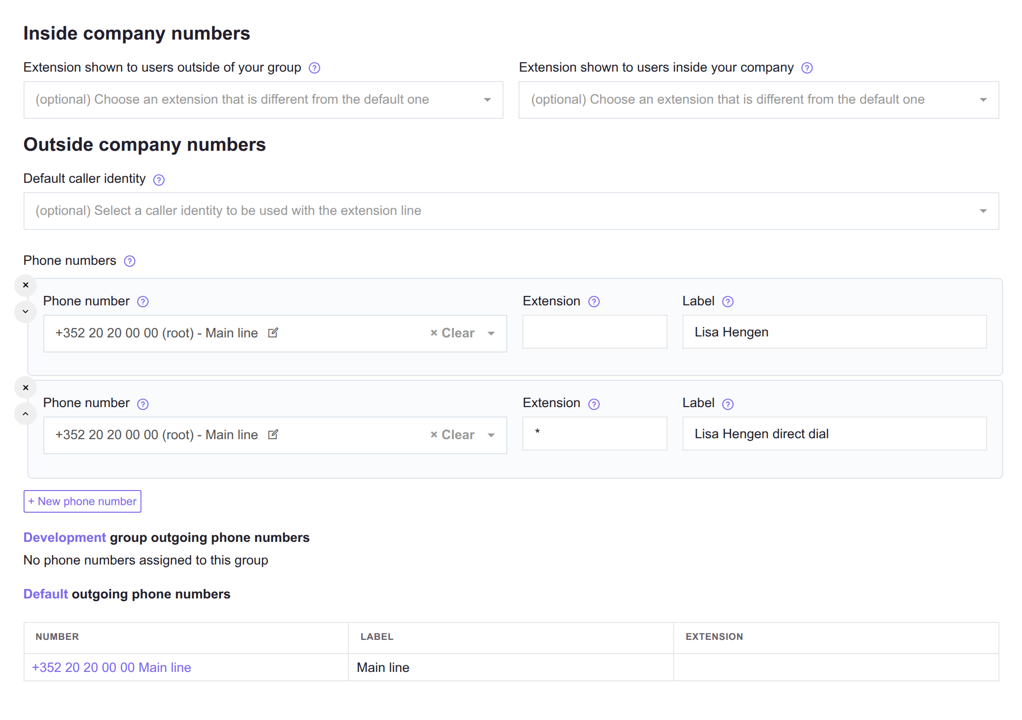
Task: Open extension outside your group dropdown
Action: (x=264, y=100)
